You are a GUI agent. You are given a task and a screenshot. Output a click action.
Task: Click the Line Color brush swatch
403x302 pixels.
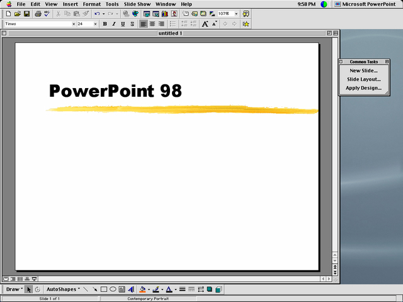[156, 289]
